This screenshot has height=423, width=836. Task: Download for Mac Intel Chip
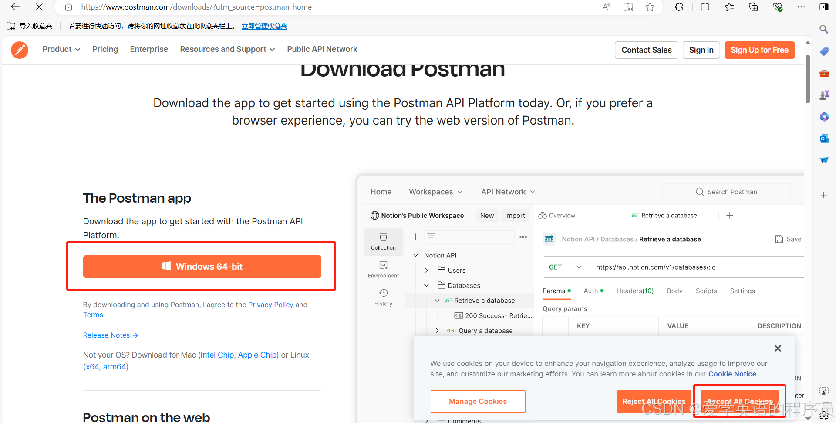(x=217, y=355)
